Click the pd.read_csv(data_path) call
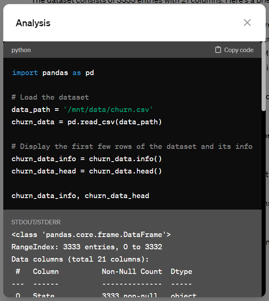Image resolution: width=269 pixels, height=301 pixels. tap(115, 122)
